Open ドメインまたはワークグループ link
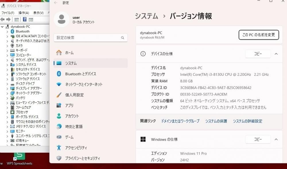This screenshot has height=169, width=287. point(180,121)
